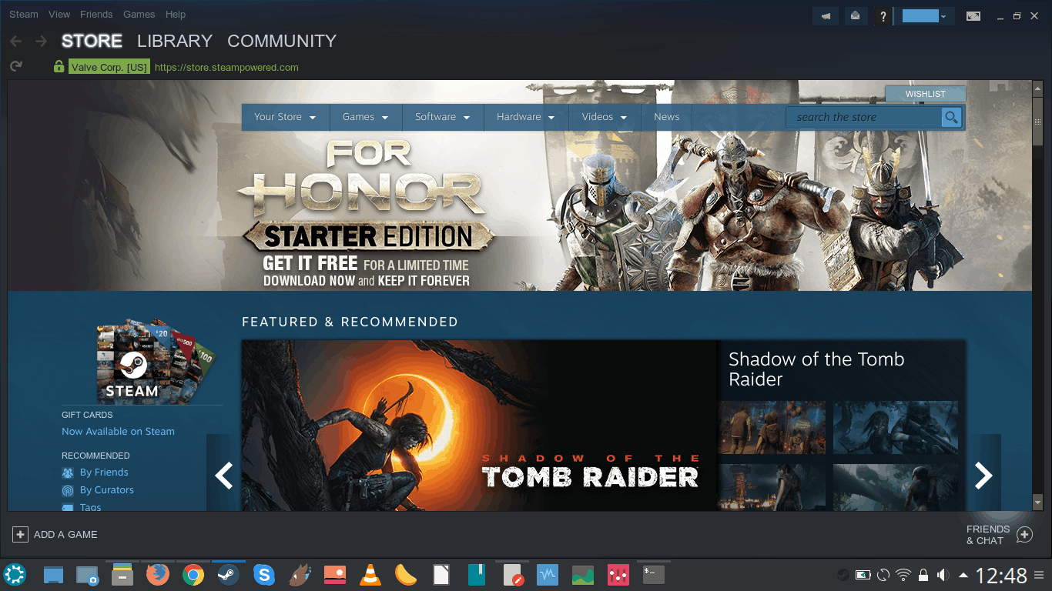The height and width of the screenshot is (591, 1052).
Task: Click the green padlock security icon
Action: coord(59,67)
